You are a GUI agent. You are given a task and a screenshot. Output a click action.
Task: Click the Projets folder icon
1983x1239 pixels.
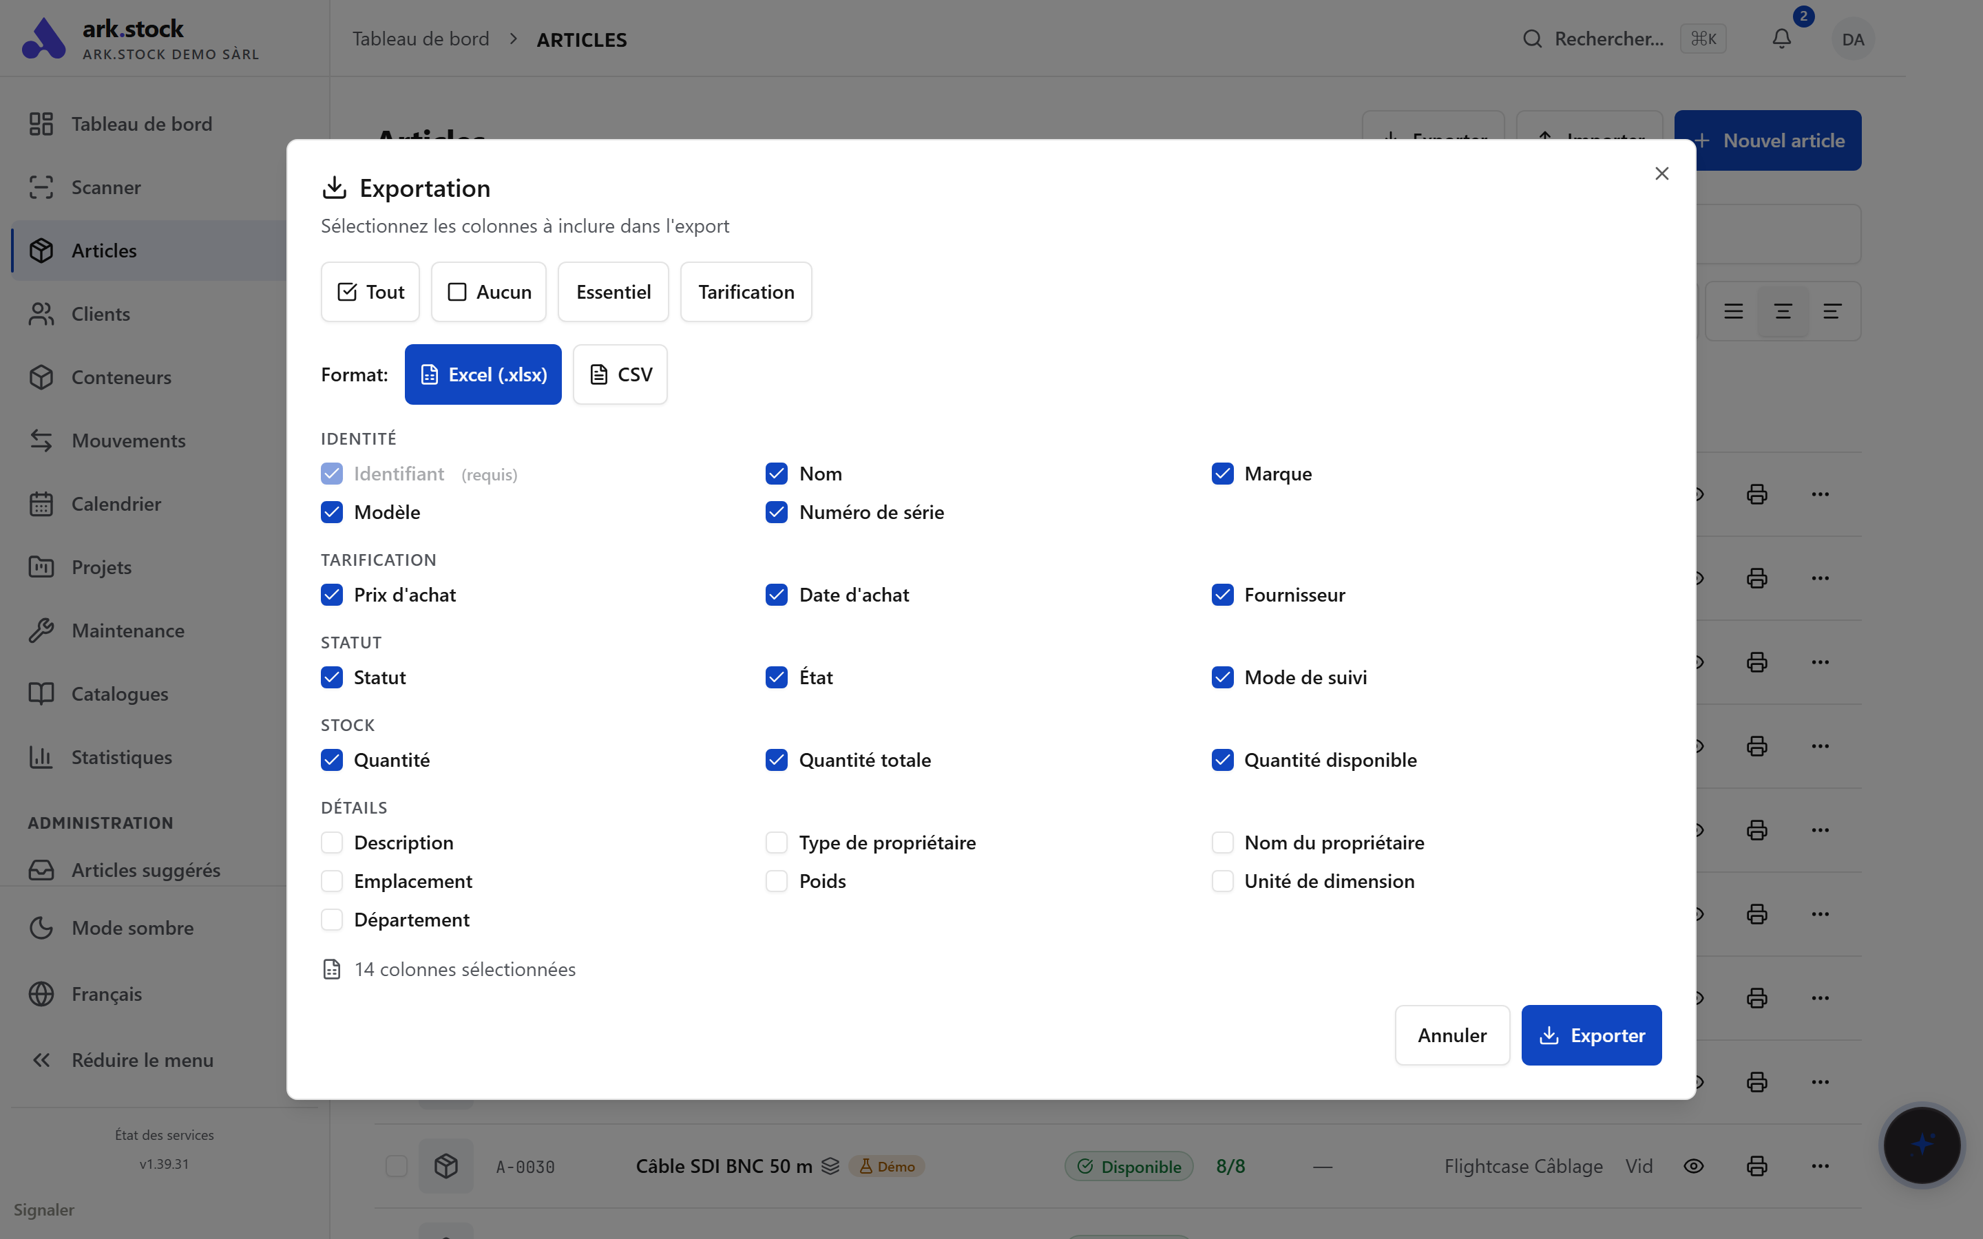click(41, 567)
